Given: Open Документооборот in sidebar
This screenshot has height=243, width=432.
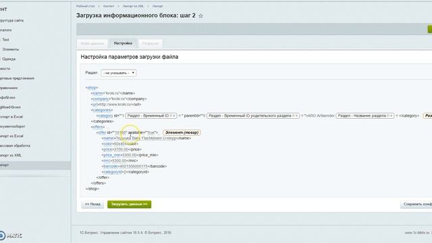Looking at the screenshot, I should point(12,126).
